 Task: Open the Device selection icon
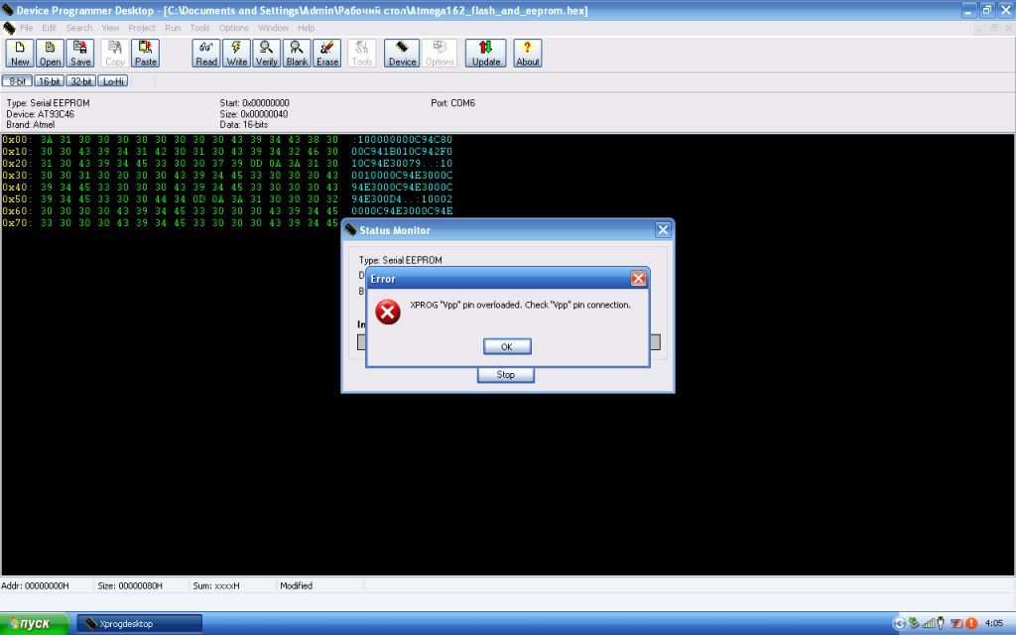click(x=402, y=54)
